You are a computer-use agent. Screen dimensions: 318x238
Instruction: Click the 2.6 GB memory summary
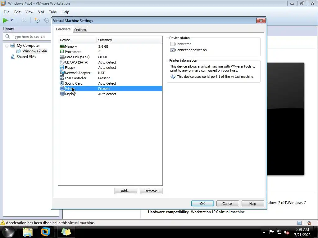pyautogui.click(x=103, y=46)
